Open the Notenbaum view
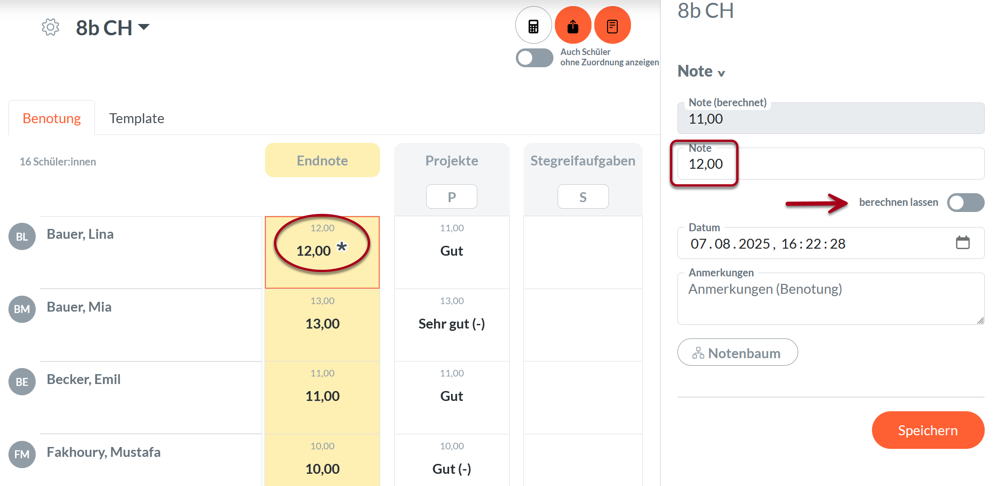The image size is (996, 486). pyautogui.click(x=737, y=353)
